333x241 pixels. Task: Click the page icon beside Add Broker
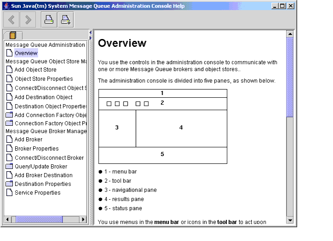[x=9, y=139]
